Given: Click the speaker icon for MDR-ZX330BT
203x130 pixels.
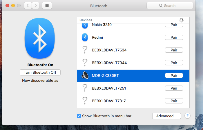Looking at the screenshot, I should [85, 75].
